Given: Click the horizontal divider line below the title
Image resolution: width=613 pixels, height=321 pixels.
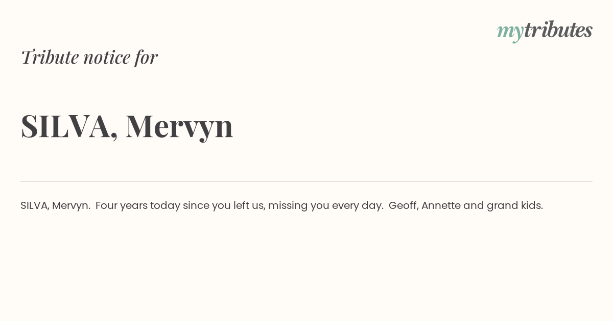Looking at the screenshot, I should (x=306, y=181).
